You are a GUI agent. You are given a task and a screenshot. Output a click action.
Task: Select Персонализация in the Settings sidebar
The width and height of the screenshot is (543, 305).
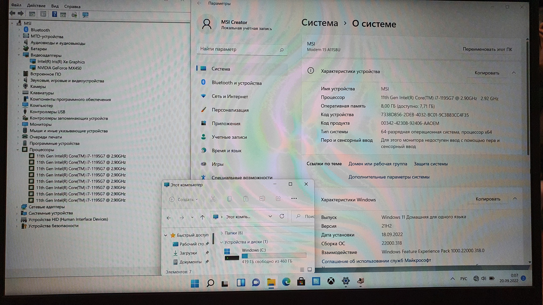click(x=230, y=110)
